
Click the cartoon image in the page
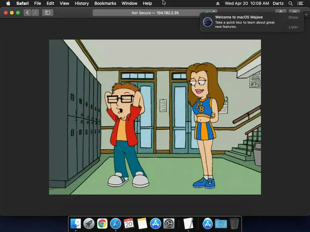click(155, 117)
